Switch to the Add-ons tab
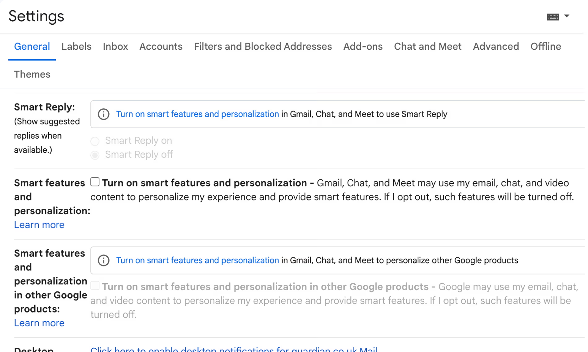The image size is (588, 352). (x=362, y=46)
